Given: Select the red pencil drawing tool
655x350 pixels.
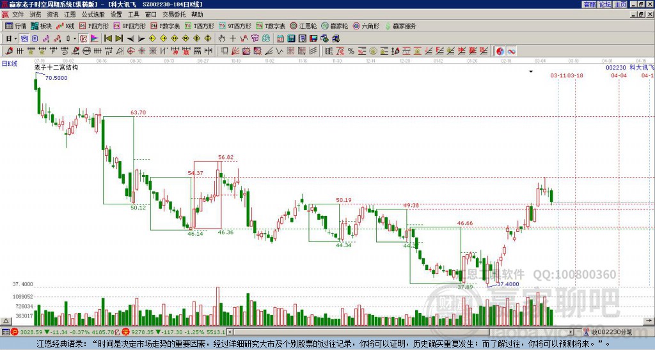Looking at the screenshot, I should click(x=9, y=51).
